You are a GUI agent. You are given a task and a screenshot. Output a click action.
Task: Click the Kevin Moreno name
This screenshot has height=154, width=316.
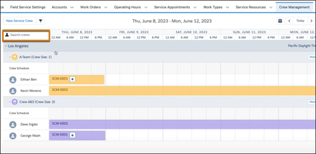(31, 91)
